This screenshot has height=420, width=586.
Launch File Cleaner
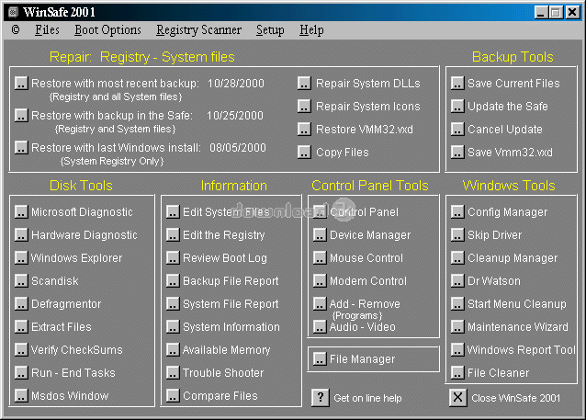coord(457,373)
